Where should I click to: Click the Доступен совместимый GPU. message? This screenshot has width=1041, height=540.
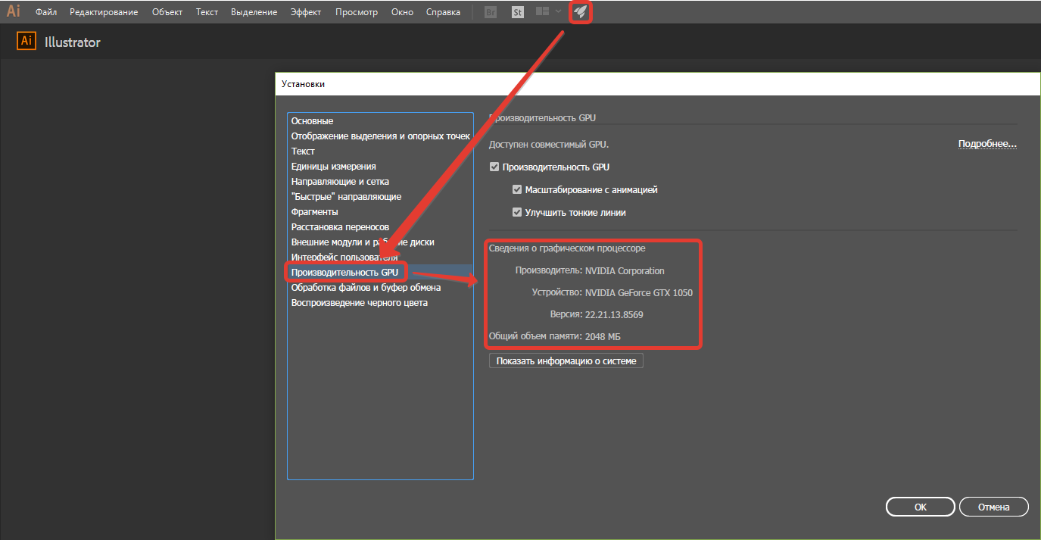tap(549, 145)
